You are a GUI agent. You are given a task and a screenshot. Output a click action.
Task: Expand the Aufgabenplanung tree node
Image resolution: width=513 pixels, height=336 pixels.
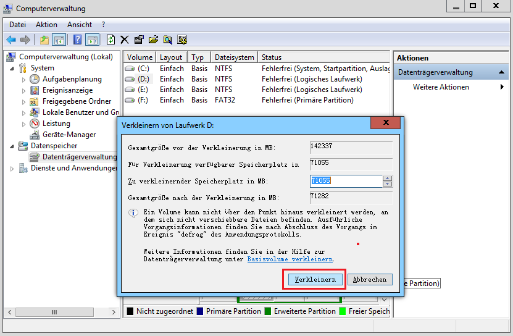(x=23, y=80)
